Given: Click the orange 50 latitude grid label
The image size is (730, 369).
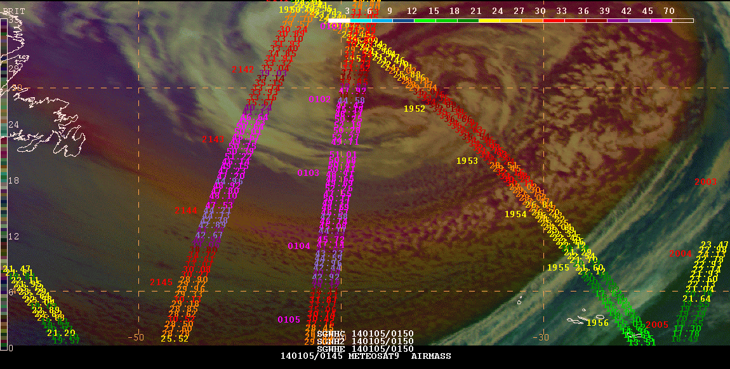Looking at the screenshot, I should point(17,88).
